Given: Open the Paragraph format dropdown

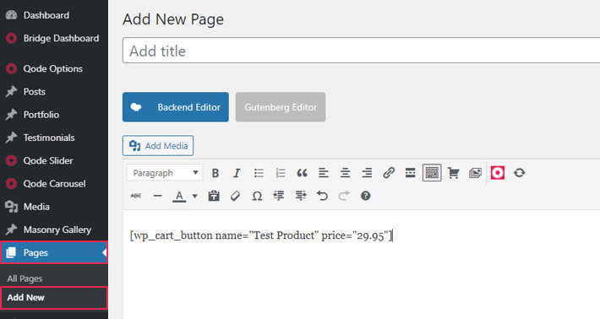Looking at the screenshot, I should [x=165, y=173].
